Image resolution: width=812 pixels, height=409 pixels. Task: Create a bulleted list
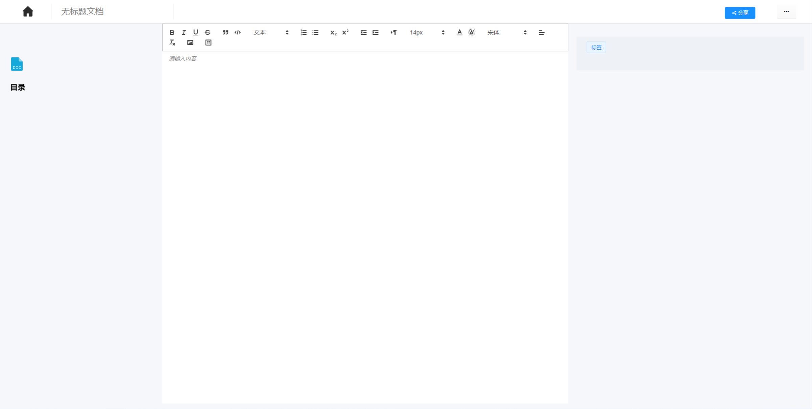[315, 32]
